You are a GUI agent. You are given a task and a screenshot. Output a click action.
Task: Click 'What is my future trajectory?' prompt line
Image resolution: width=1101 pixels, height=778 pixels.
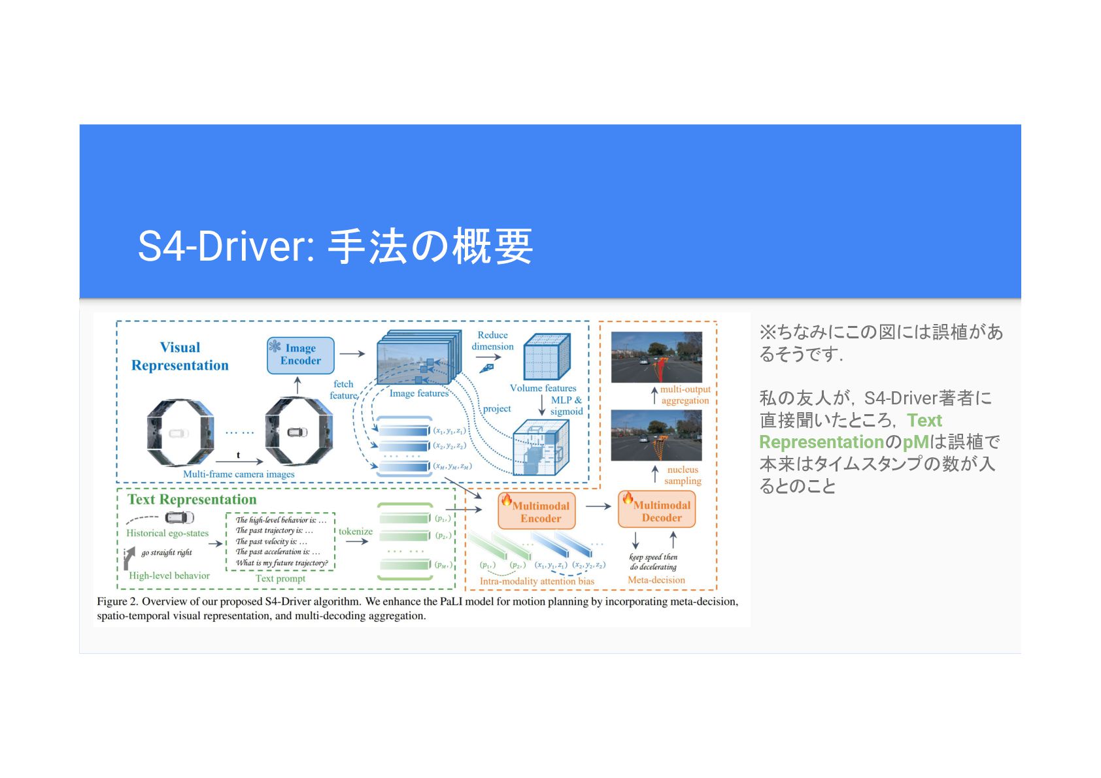(x=282, y=562)
